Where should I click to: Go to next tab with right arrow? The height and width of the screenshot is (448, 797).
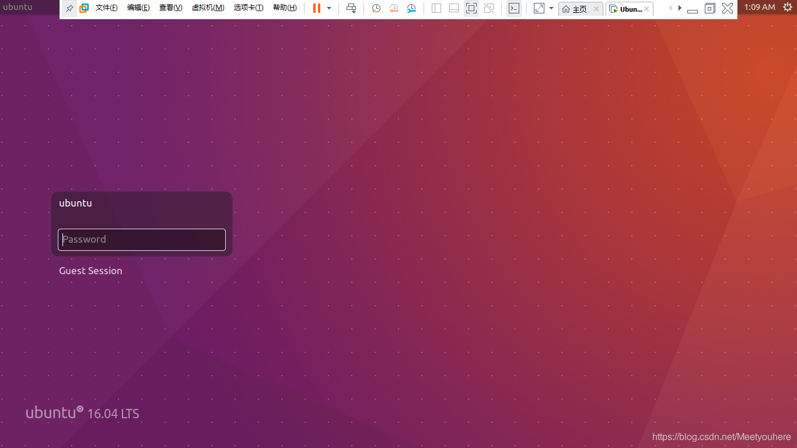pos(680,8)
